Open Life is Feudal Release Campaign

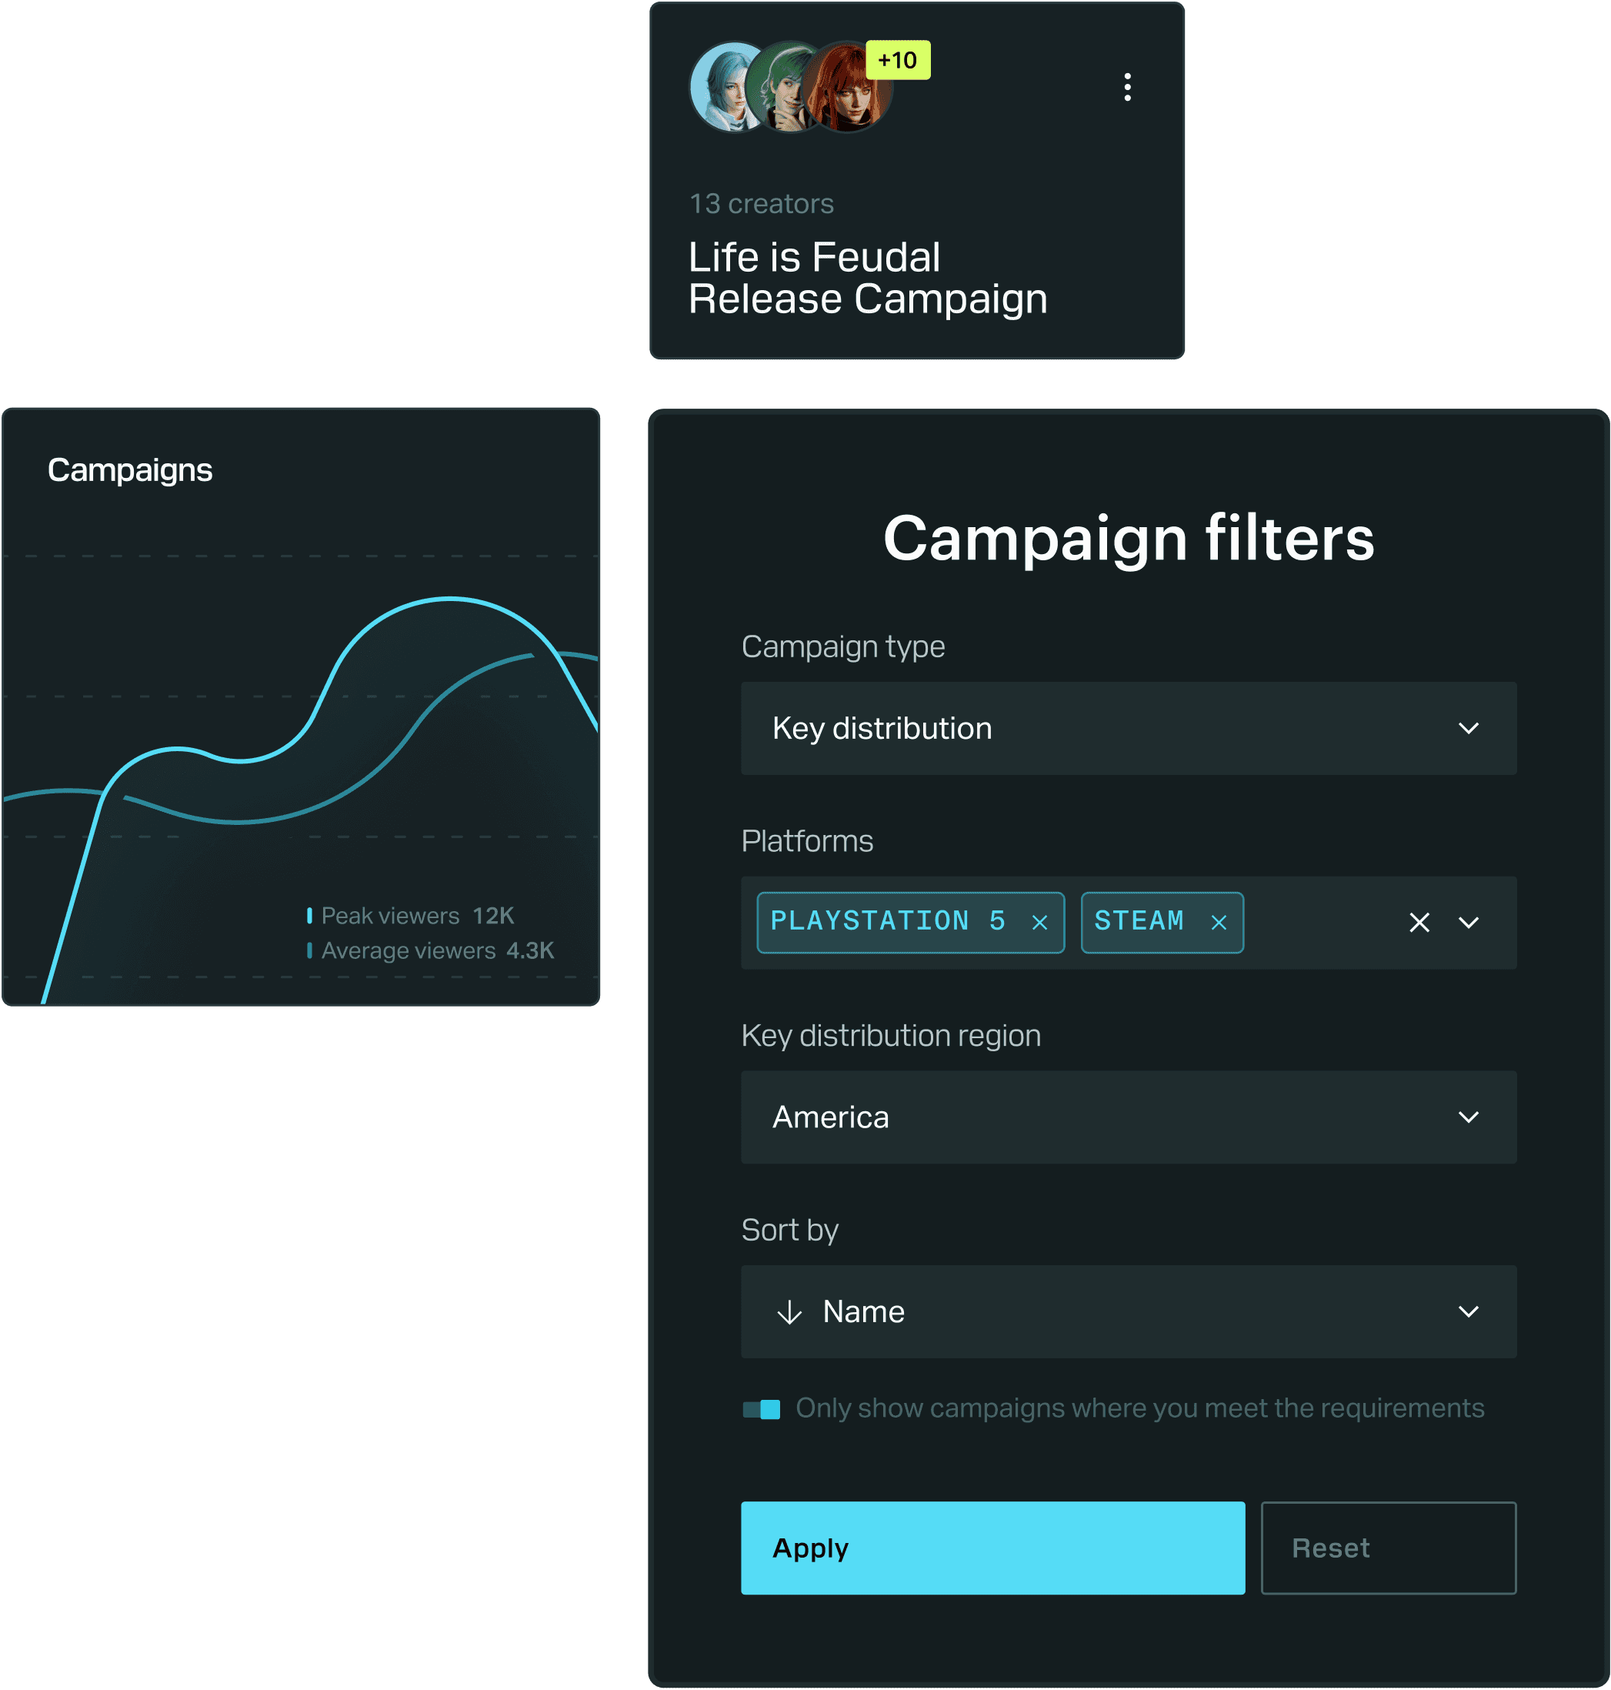point(867,278)
